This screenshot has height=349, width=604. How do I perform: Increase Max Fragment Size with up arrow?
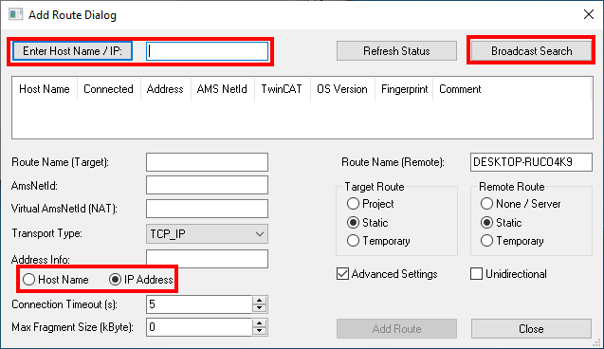(259, 323)
